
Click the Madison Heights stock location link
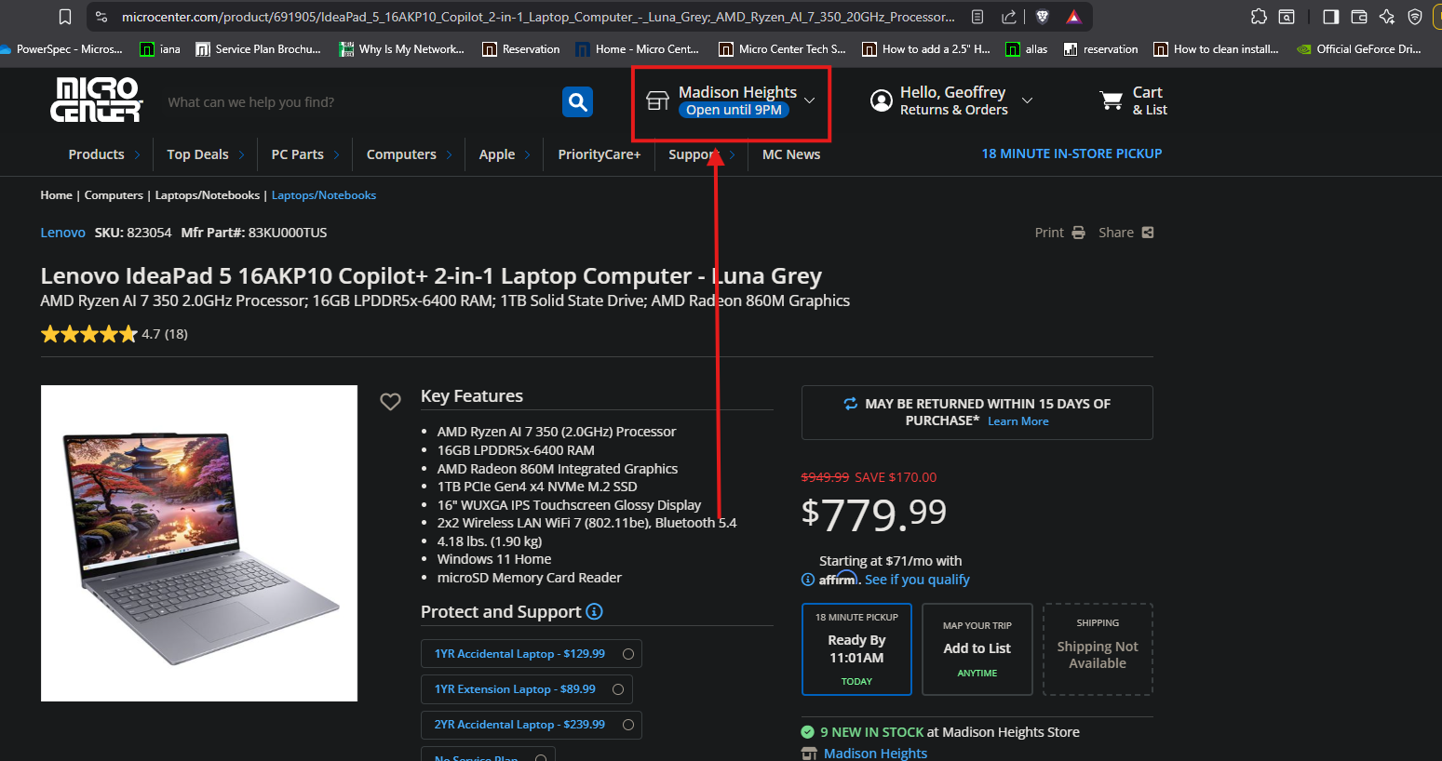coord(875,754)
